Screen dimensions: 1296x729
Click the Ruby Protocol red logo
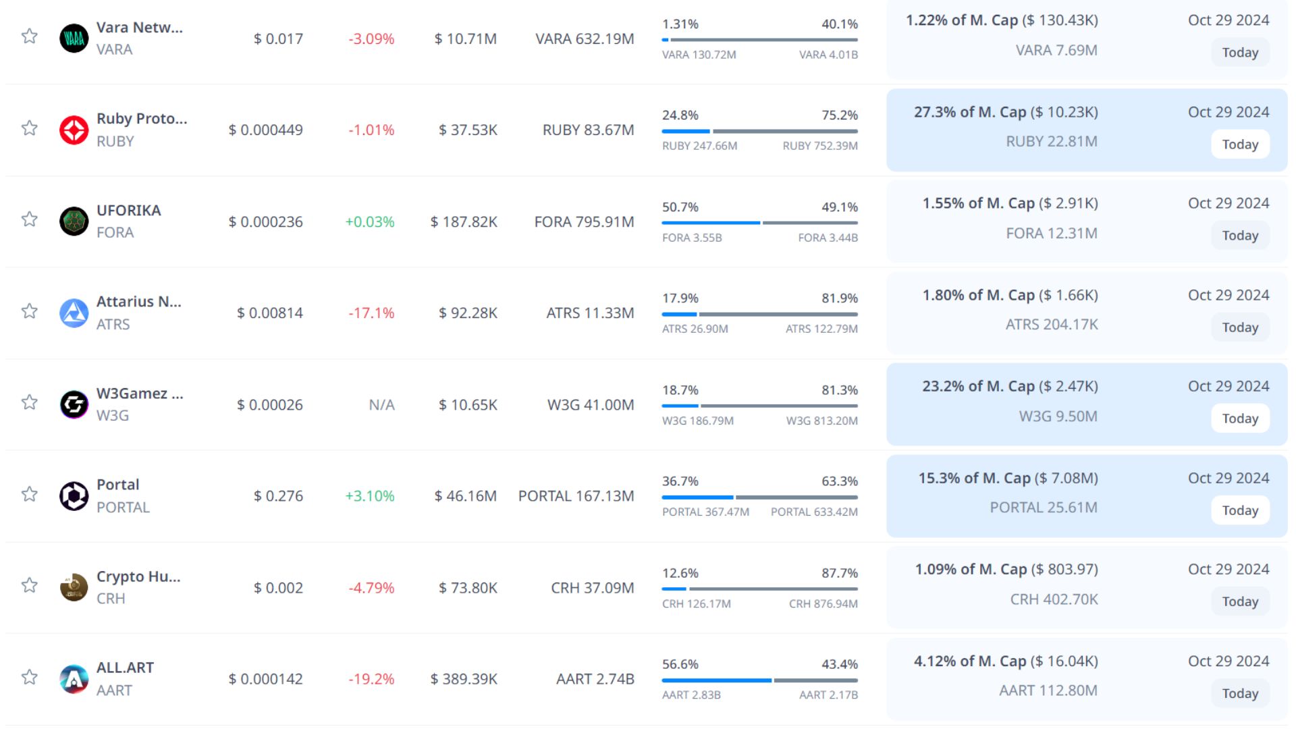pos(74,130)
